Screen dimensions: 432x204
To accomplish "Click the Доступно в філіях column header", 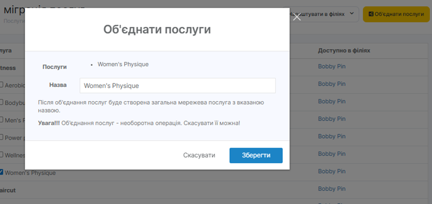I will (x=344, y=51).
